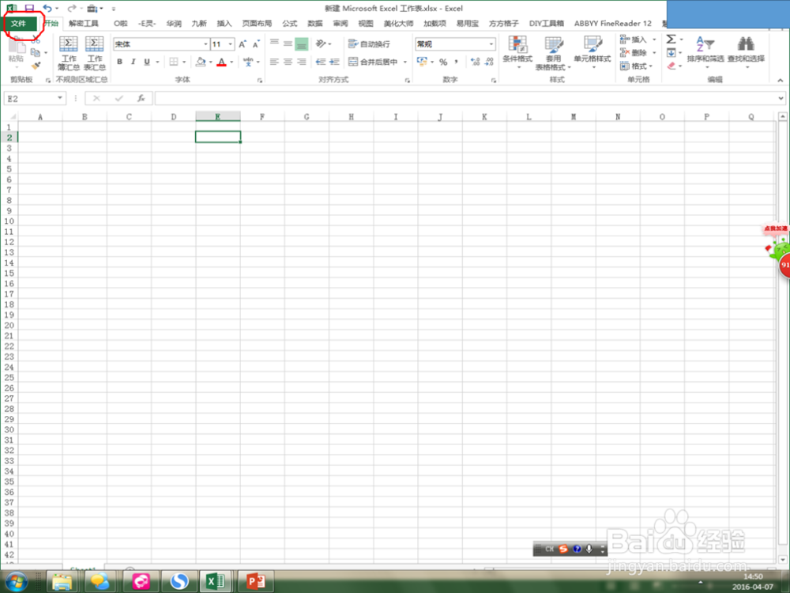Open the font size 11 dropdown
This screenshot has height=593, width=790.
[230, 44]
